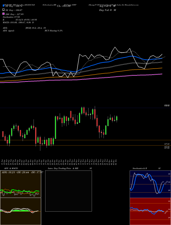The height and width of the screenshot is (225, 171).
Task: Click the 'BUY Slowing @ 2%' ADX signal
Action: coord(54,31)
